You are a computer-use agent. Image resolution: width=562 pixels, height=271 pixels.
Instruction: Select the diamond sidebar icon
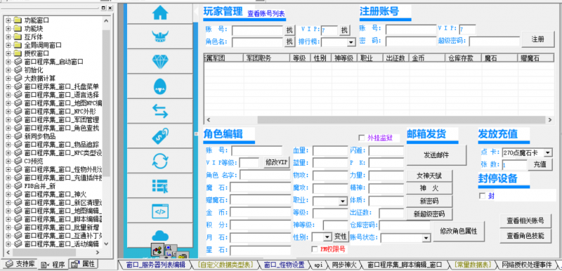pos(160,62)
